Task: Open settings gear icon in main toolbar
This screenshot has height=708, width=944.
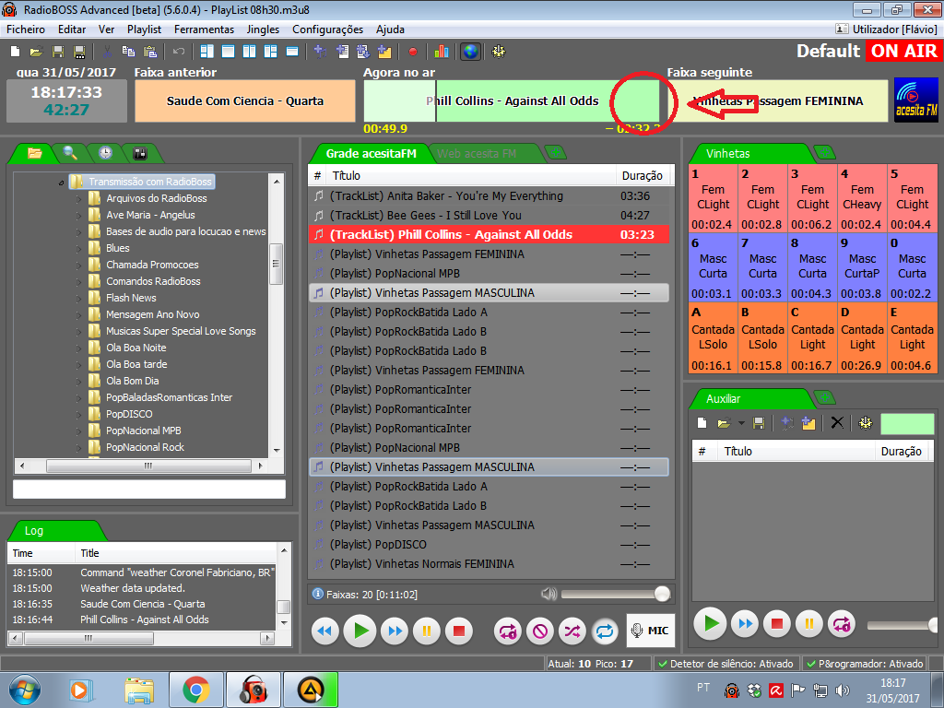Action: [x=499, y=52]
